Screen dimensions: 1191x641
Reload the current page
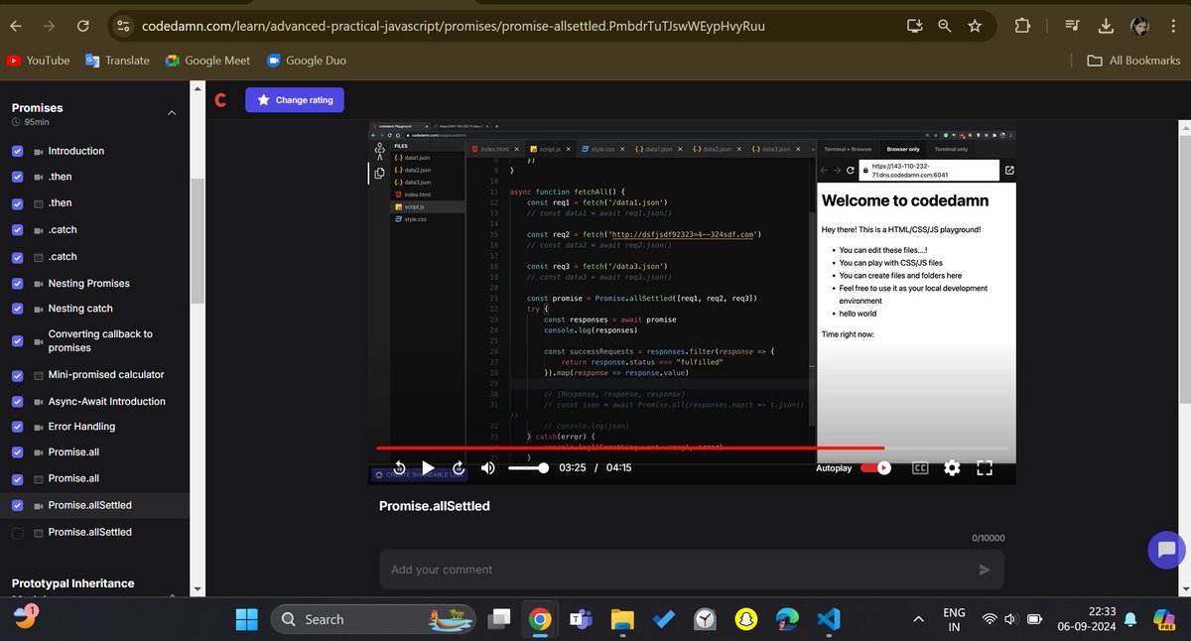pos(83,27)
